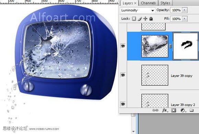Viewport: 199px width, 134px height.
Task: Click the Layer 39 copy 2 name
Action: [183, 105]
